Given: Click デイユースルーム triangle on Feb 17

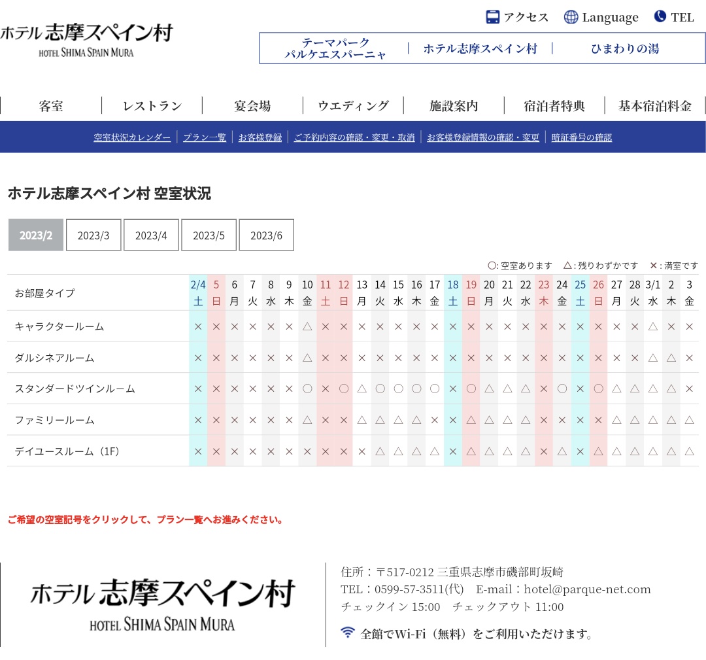Looking at the screenshot, I should (435, 451).
